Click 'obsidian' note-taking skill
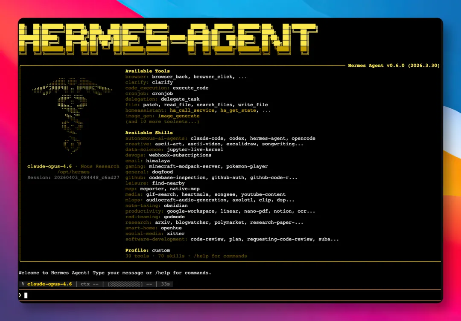461x321 pixels. pos(176,205)
